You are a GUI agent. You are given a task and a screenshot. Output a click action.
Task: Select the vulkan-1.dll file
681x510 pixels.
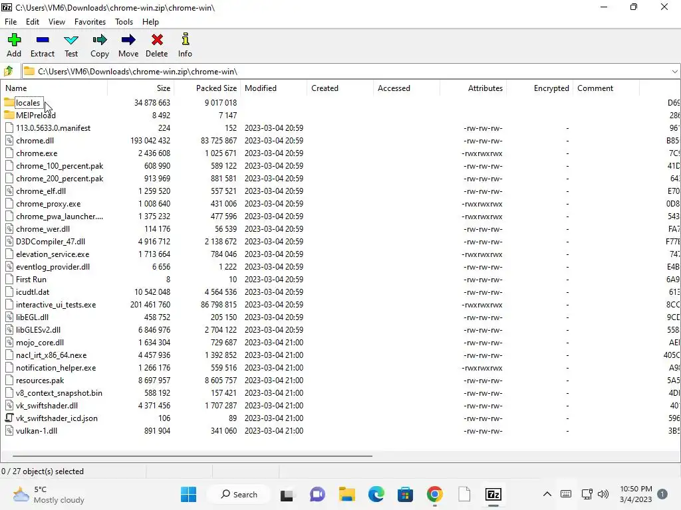point(37,431)
